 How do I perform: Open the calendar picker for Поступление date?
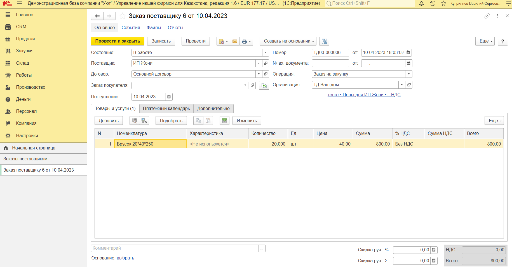(x=169, y=97)
